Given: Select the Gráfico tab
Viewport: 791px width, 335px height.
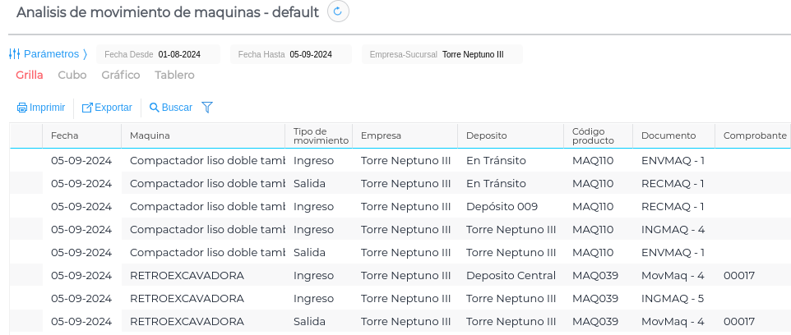Looking at the screenshot, I should tap(121, 75).
